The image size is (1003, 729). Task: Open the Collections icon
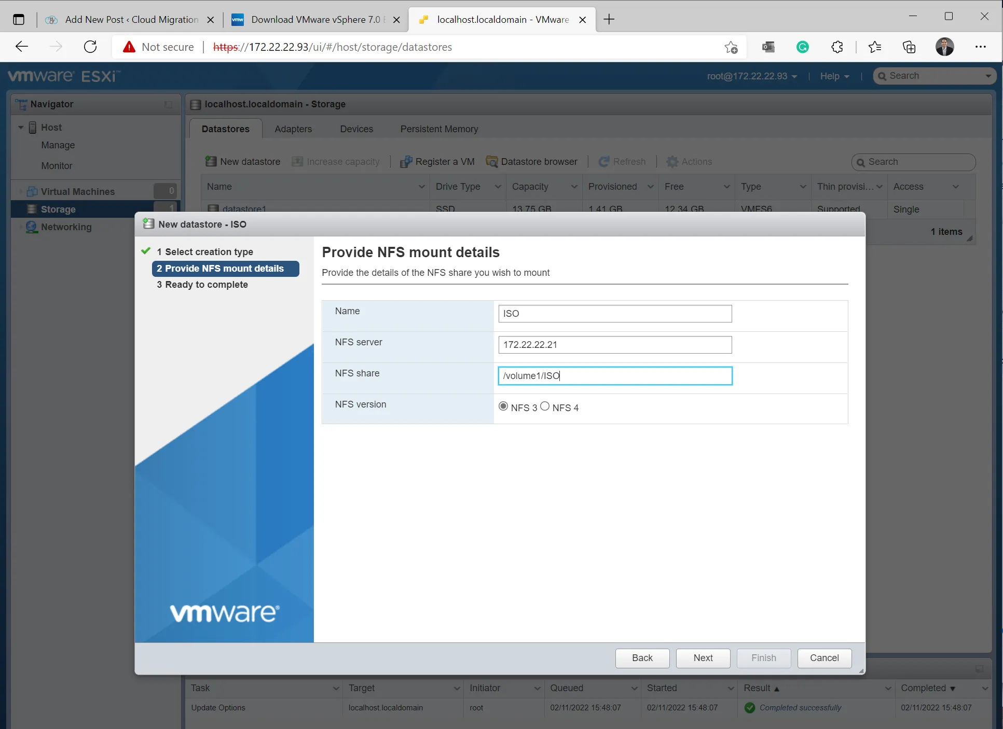(x=909, y=47)
